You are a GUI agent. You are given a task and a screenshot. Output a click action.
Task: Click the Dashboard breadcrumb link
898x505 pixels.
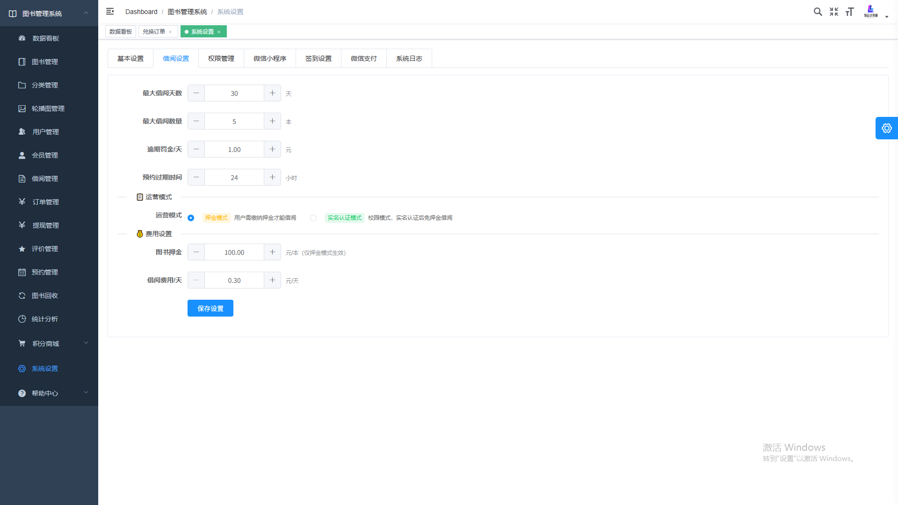click(141, 12)
